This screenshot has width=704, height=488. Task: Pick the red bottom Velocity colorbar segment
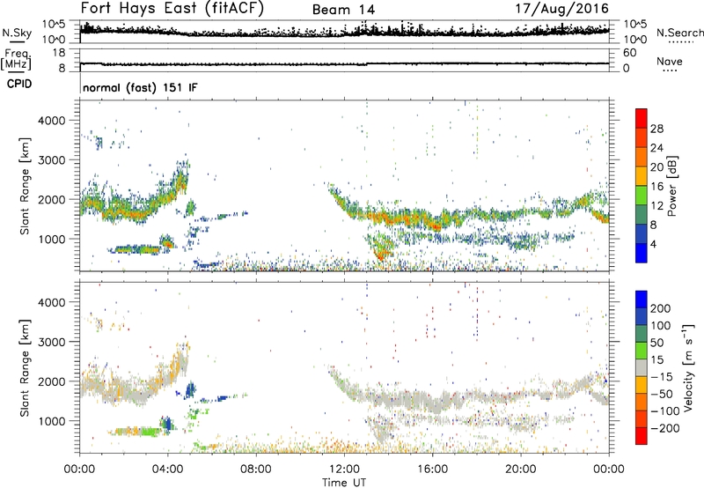tap(642, 436)
